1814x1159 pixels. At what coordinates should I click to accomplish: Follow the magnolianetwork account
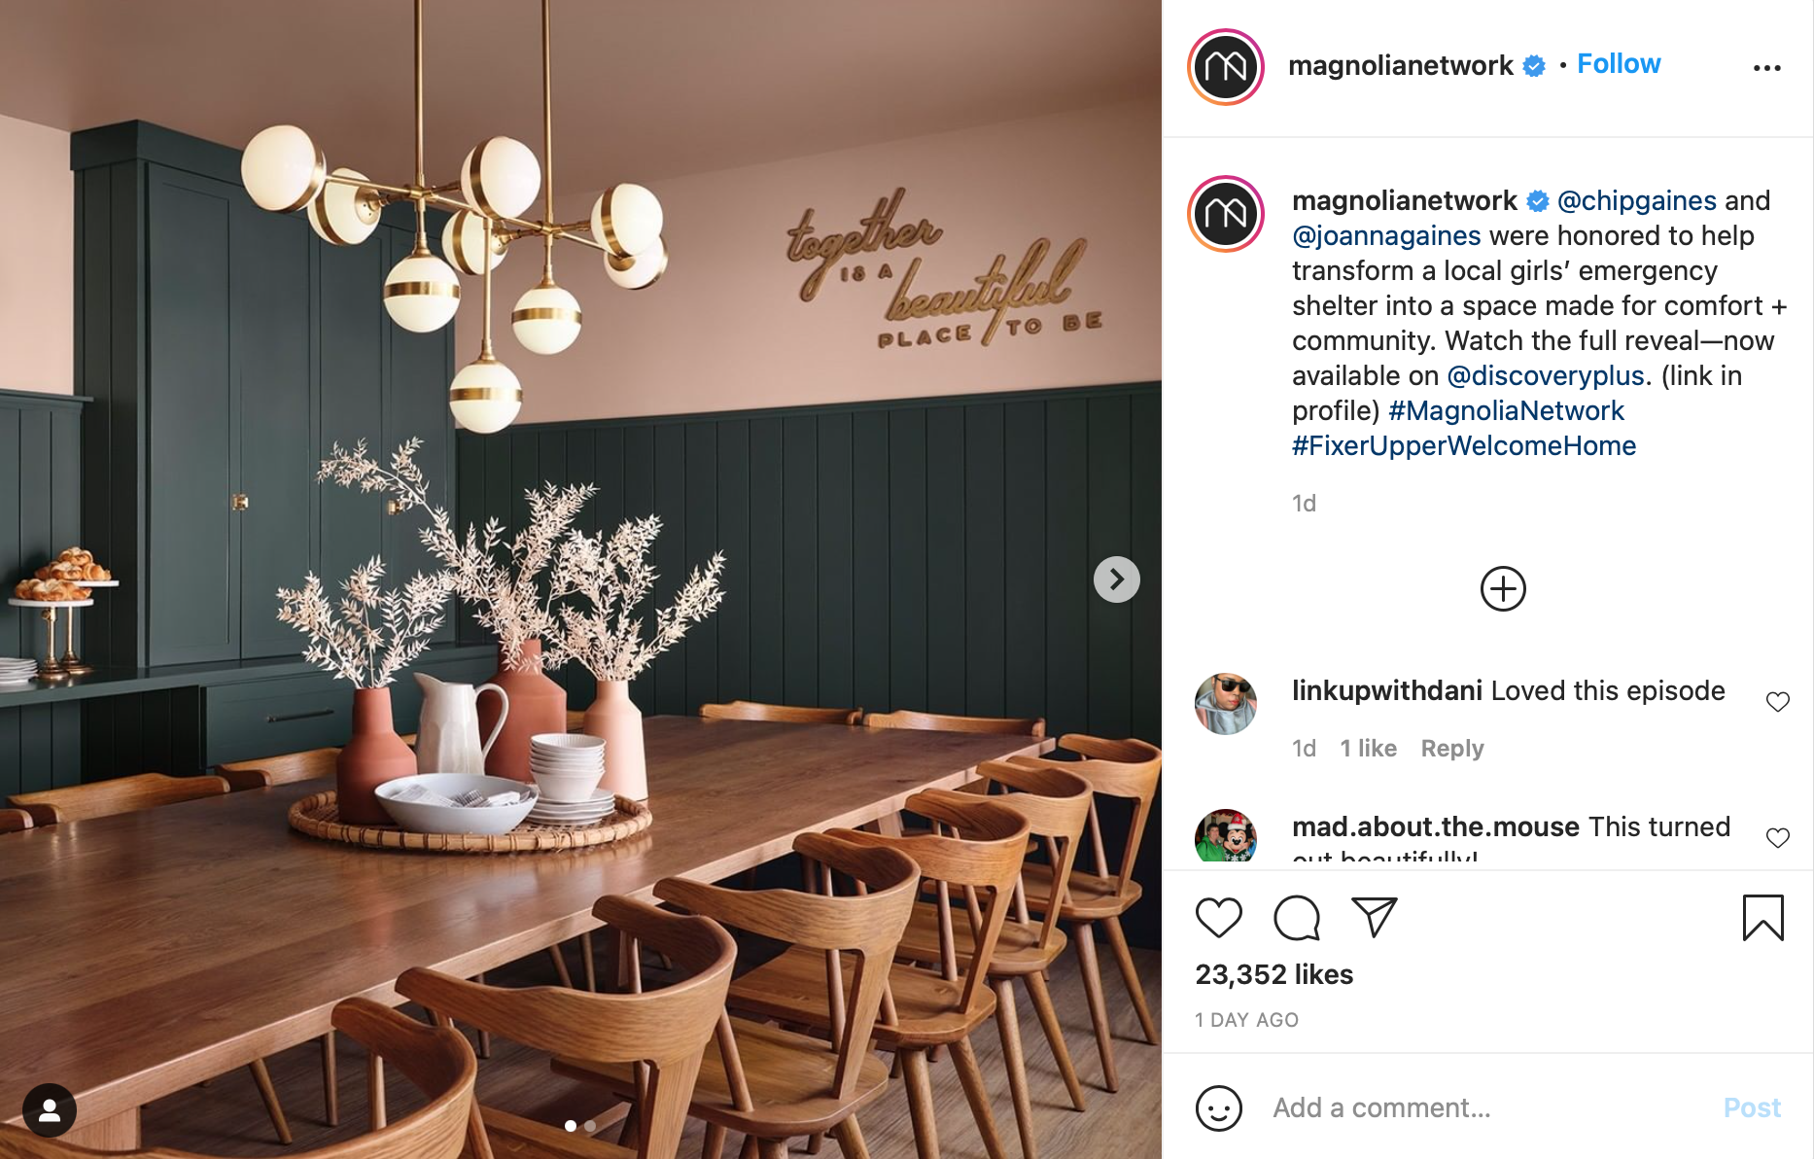1619,64
